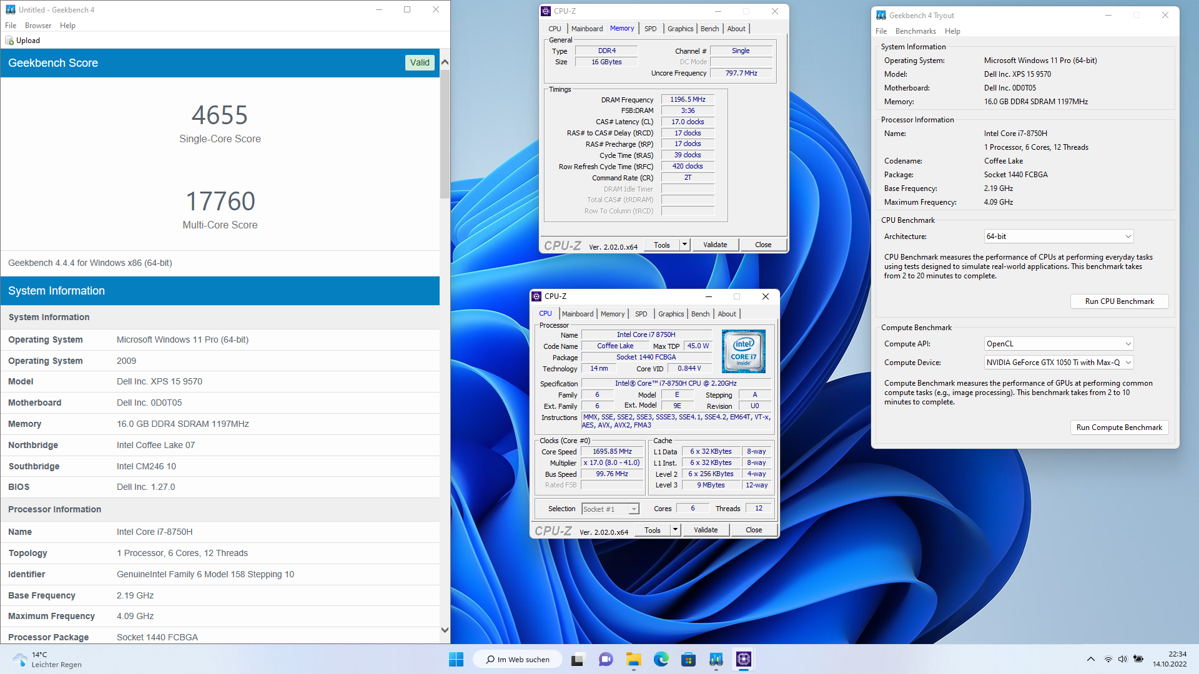Open Windows Start menu
Screen dimensions: 1199x674
(x=456, y=659)
